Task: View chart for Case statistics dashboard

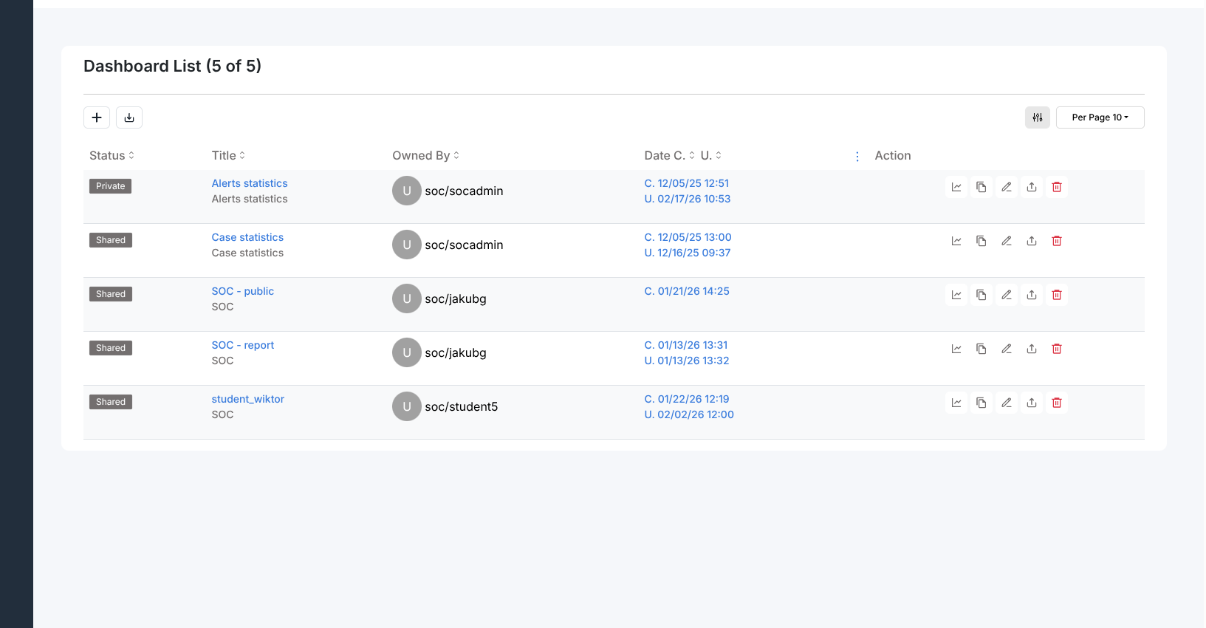Action: click(956, 241)
